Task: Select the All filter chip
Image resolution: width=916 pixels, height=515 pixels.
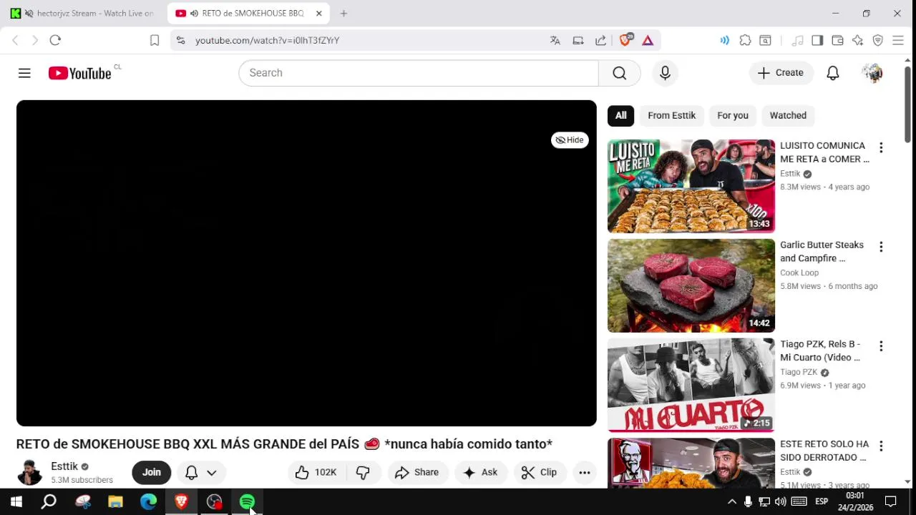Action: (x=620, y=115)
